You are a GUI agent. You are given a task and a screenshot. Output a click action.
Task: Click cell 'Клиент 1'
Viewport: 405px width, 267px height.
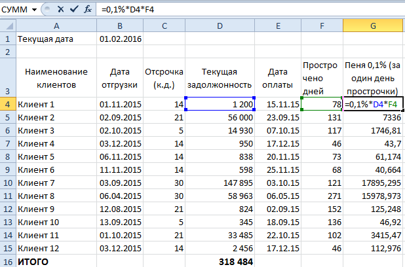click(x=56, y=104)
